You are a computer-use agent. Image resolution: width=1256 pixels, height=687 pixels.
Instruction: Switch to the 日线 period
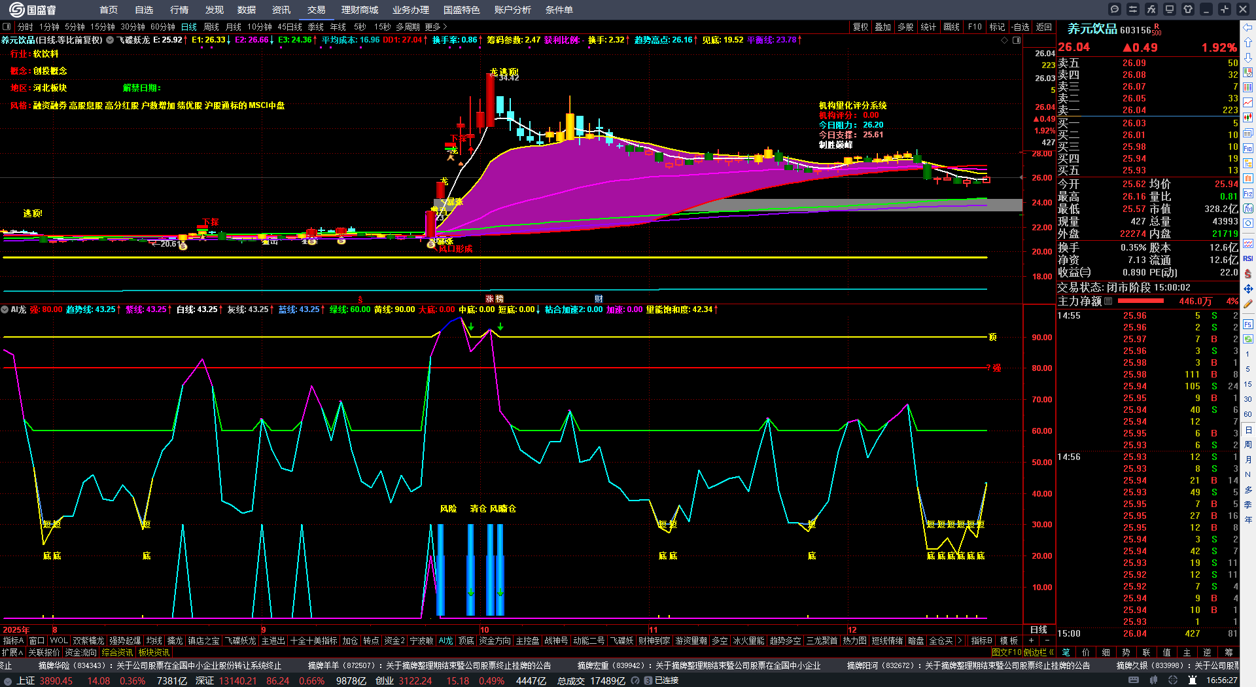[x=189, y=27]
